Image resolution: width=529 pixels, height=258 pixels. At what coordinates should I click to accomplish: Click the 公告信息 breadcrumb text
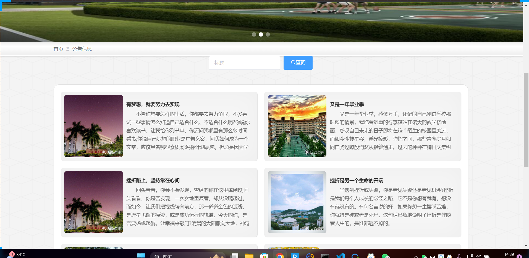click(82, 49)
